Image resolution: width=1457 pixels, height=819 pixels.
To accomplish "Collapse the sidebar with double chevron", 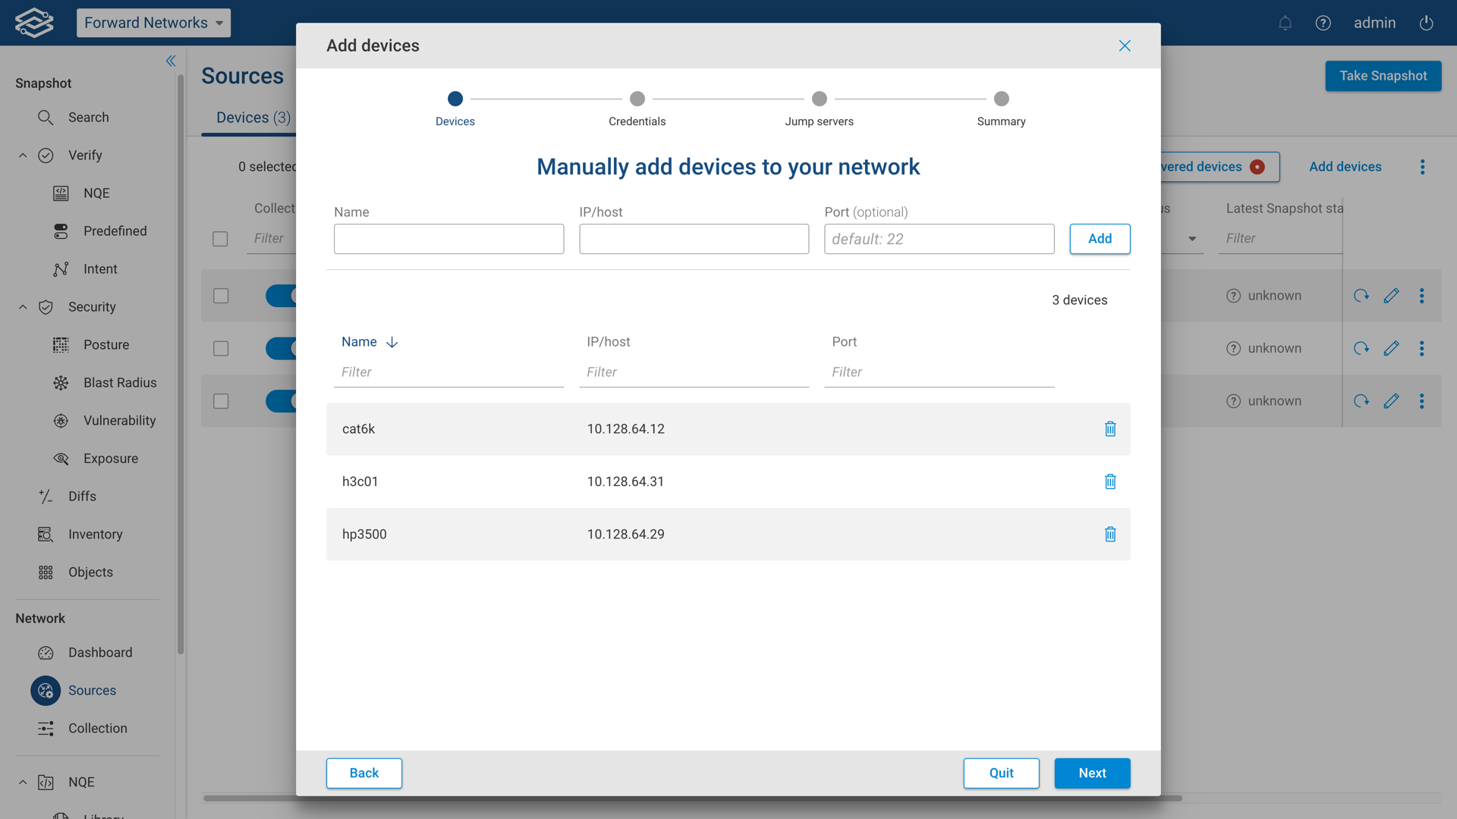I will click(171, 61).
